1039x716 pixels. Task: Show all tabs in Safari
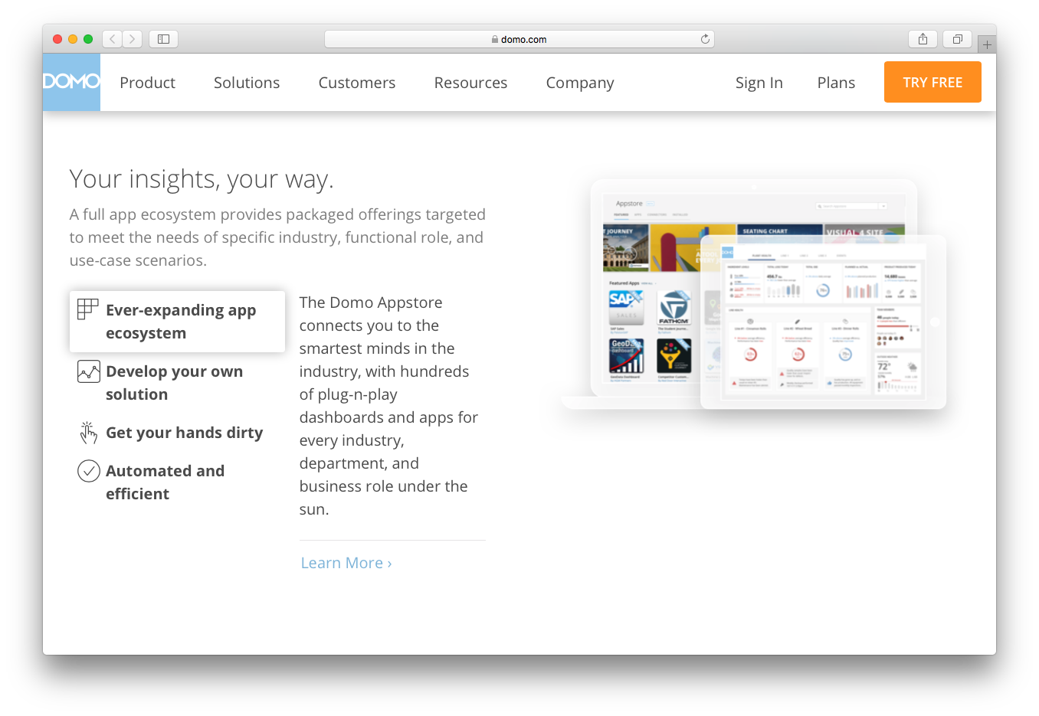tap(958, 39)
